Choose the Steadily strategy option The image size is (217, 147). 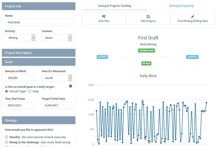click(7, 137)
